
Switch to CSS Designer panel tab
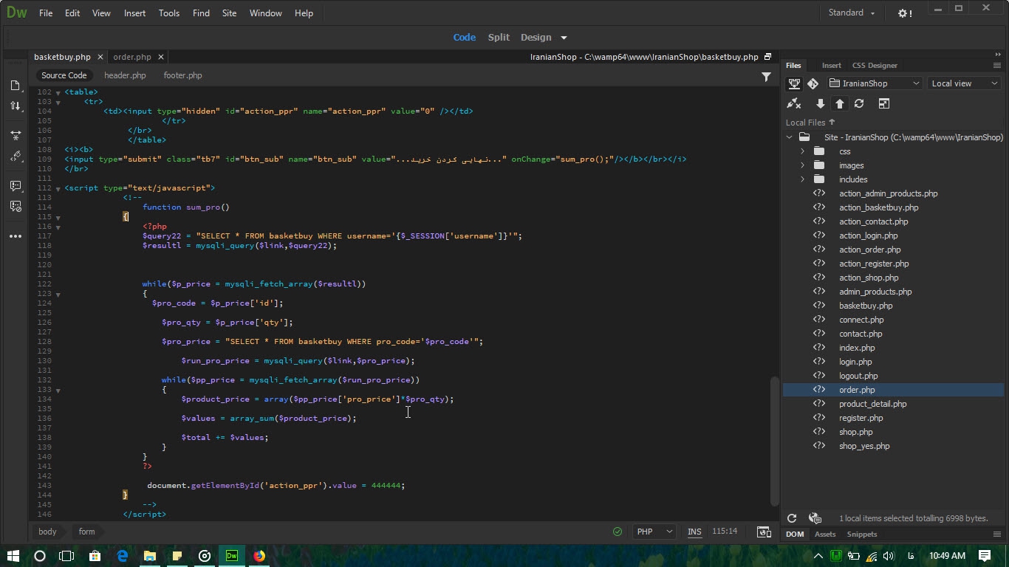click(x=875, y=65)
